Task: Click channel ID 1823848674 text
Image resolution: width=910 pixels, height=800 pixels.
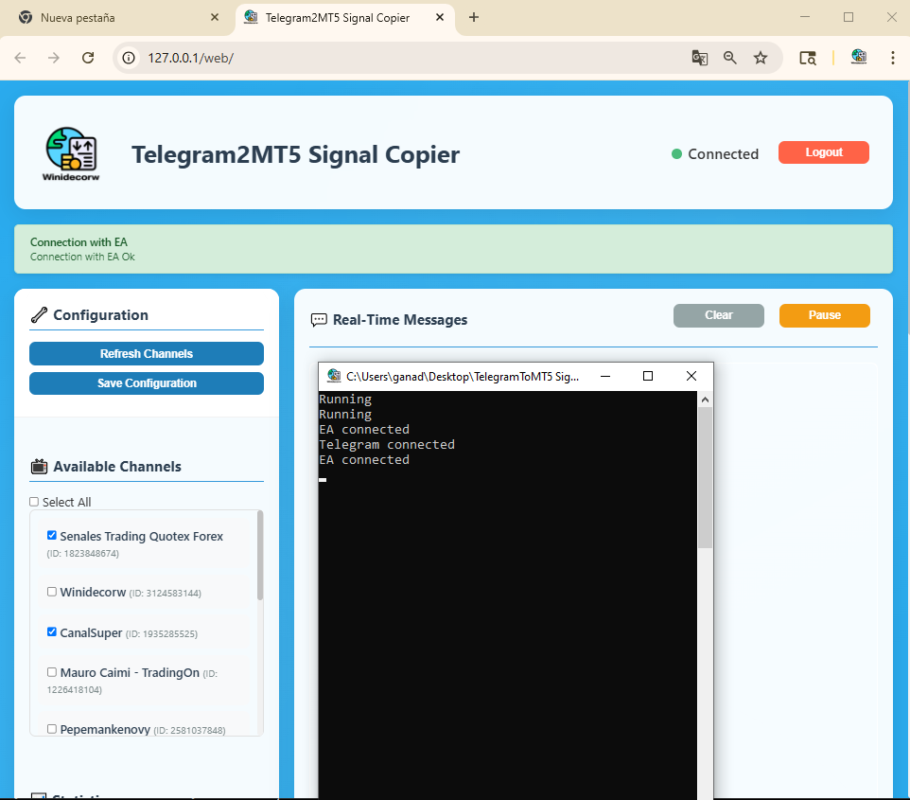Action: click(x=82, y=554)
